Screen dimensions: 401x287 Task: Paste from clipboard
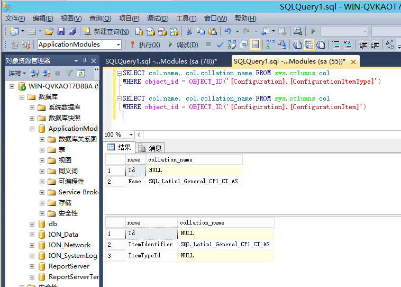213,31
